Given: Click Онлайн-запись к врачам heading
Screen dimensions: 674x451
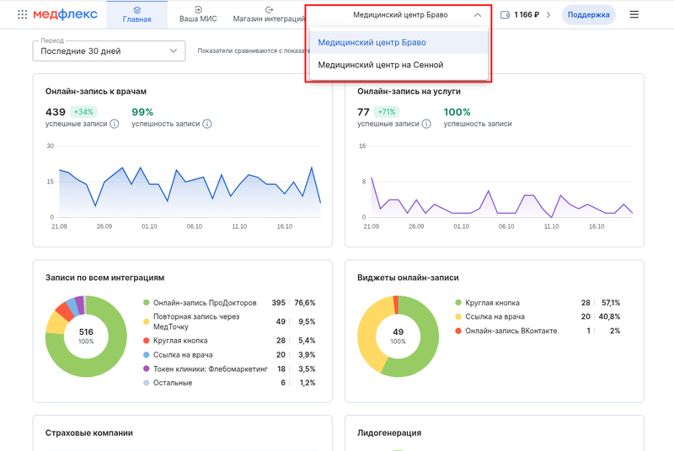Looking at the screenshot, I should coord(96,92).
